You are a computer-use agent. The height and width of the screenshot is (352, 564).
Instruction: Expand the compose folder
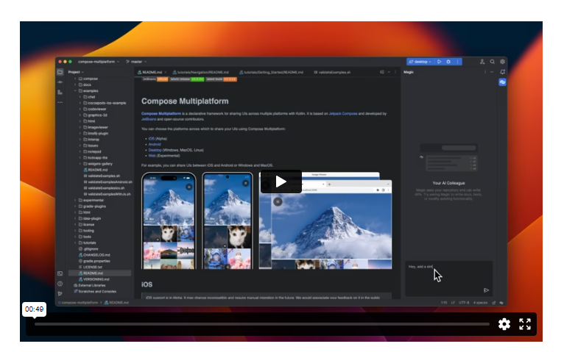coord(75,79)
